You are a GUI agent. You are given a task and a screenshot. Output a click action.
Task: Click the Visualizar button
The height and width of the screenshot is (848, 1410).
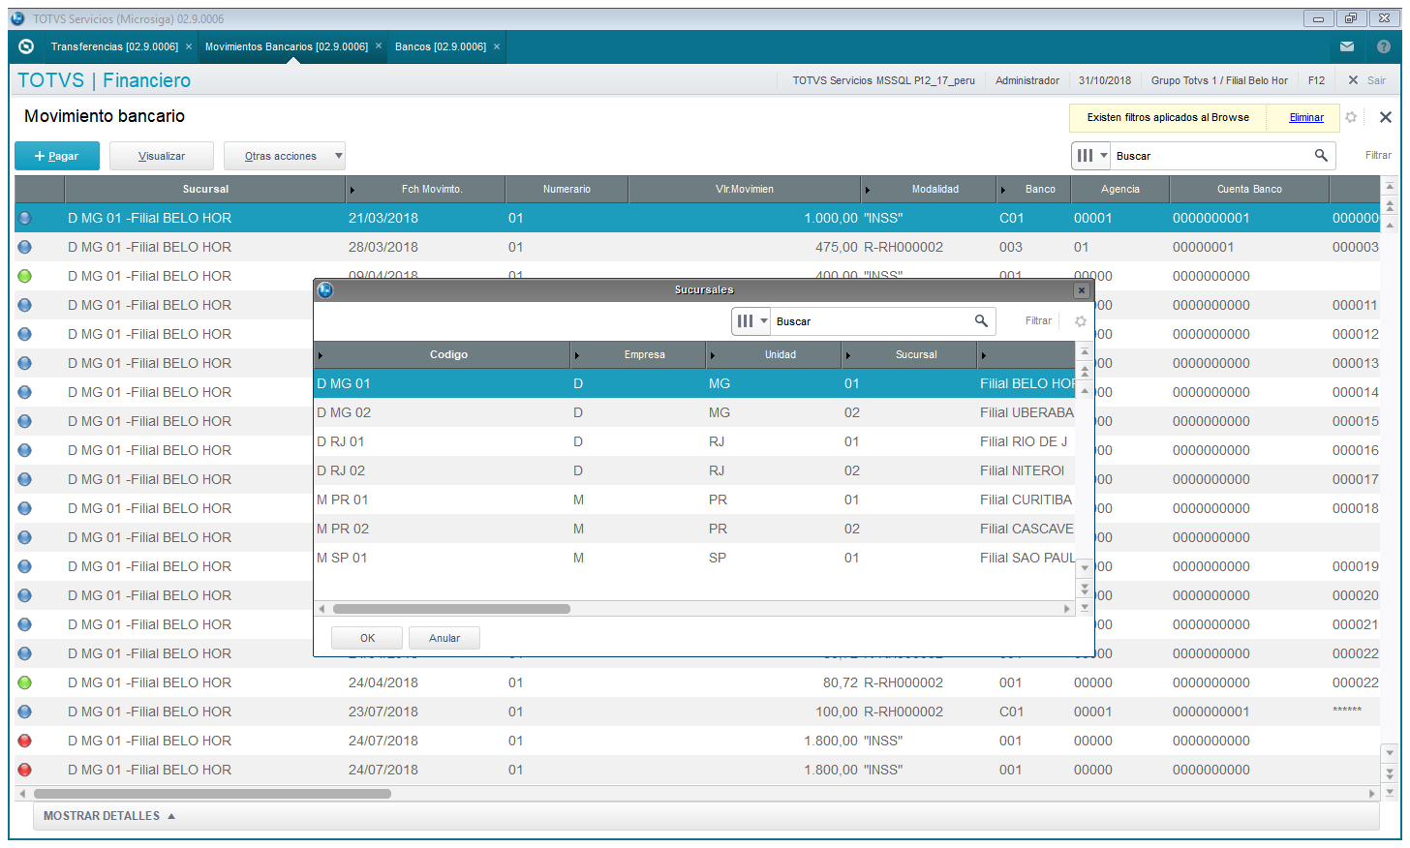(x=162, y=156)
